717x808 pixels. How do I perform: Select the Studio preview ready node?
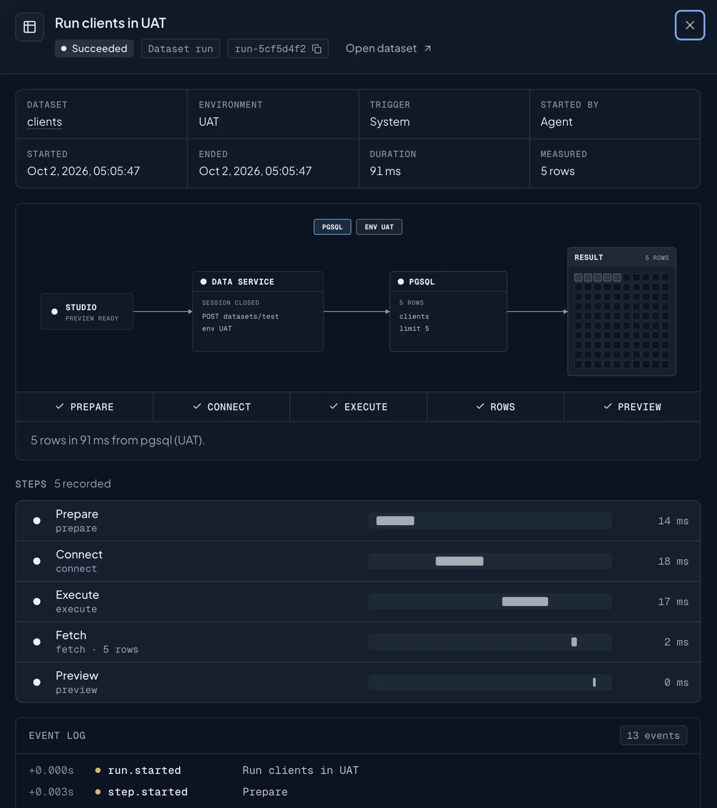coord(87,312)
